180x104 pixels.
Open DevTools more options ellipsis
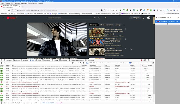(x=151, y=60)
